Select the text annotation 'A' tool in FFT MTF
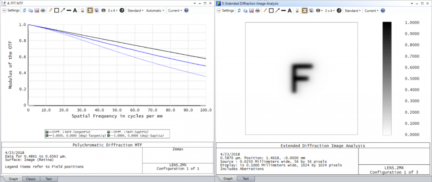The height and width of the screenshot is (182, 432). coord(75,10)
